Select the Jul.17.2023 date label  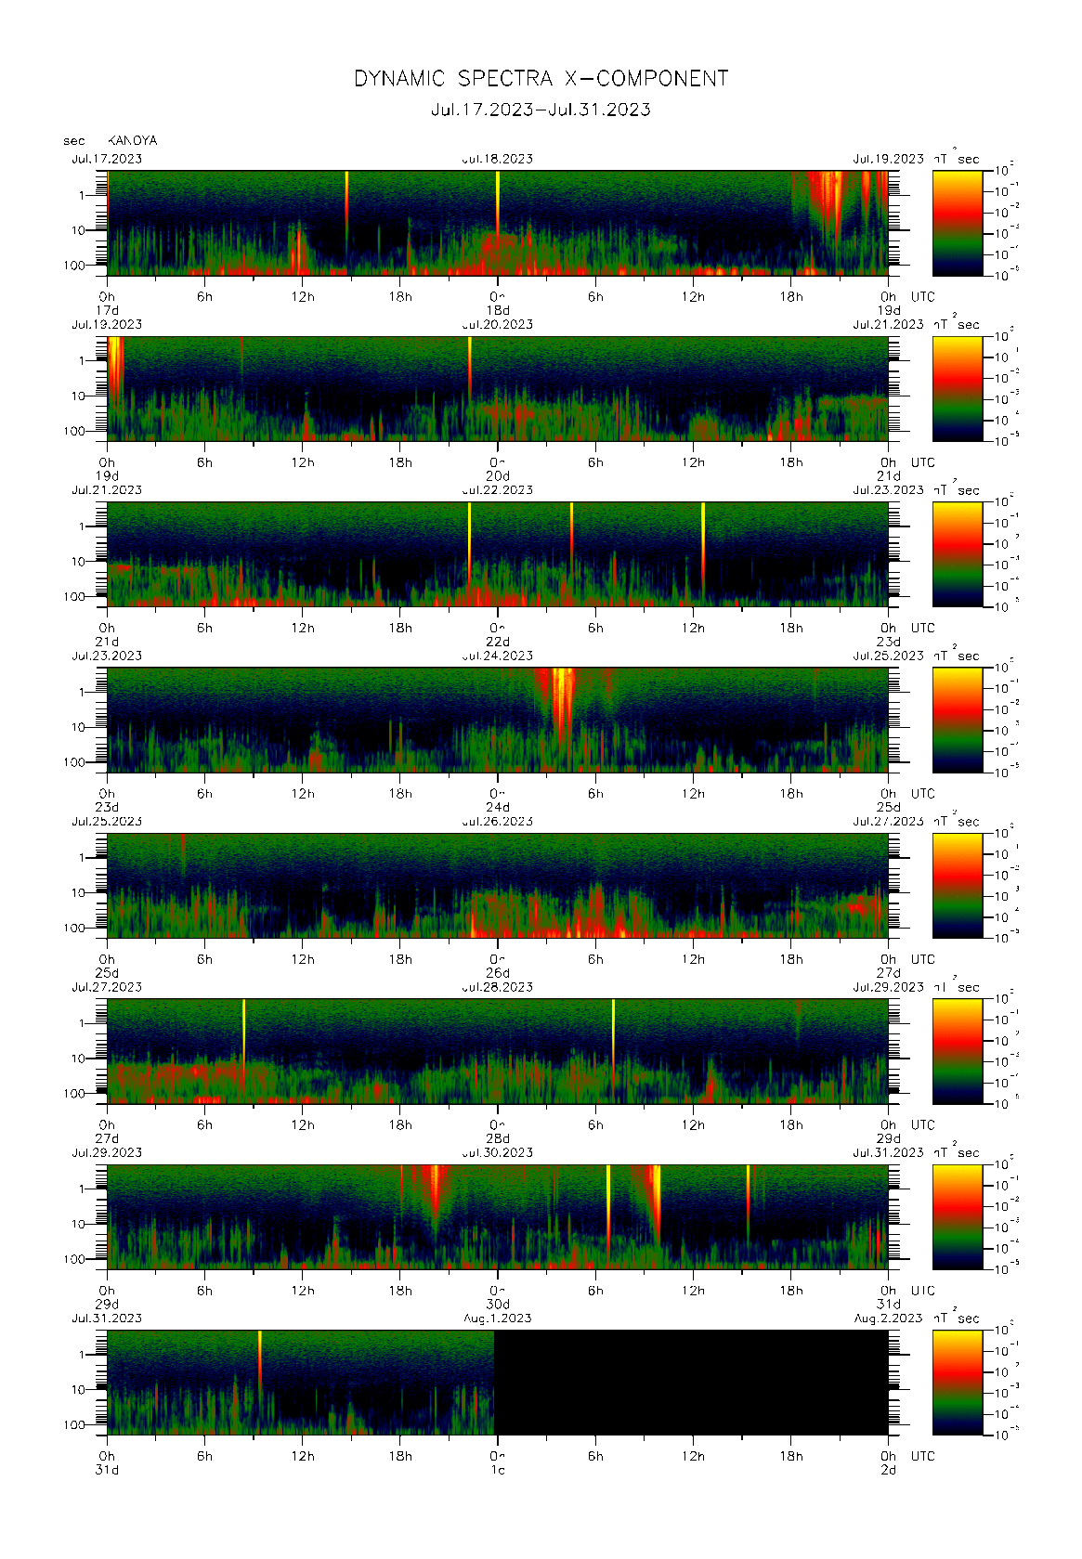[107, 159]
